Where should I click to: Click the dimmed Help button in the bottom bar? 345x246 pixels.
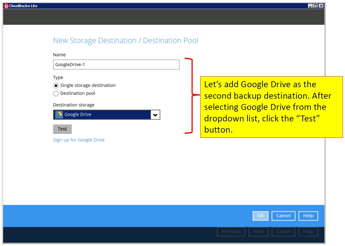point(308,232)
